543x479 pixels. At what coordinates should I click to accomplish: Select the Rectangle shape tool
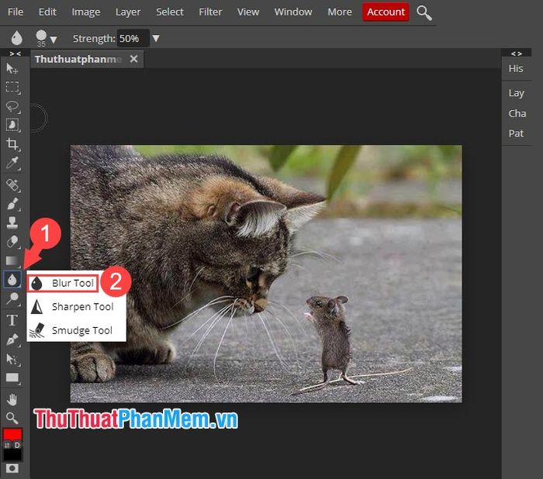pyautogui.click(x=12, y=378)
